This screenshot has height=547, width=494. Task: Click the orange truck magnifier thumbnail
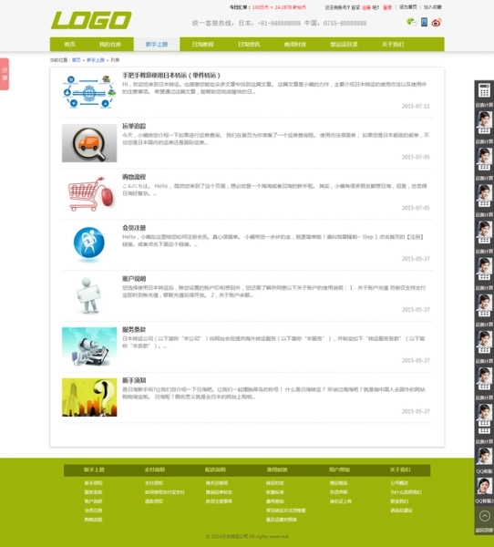click(89, 143)
